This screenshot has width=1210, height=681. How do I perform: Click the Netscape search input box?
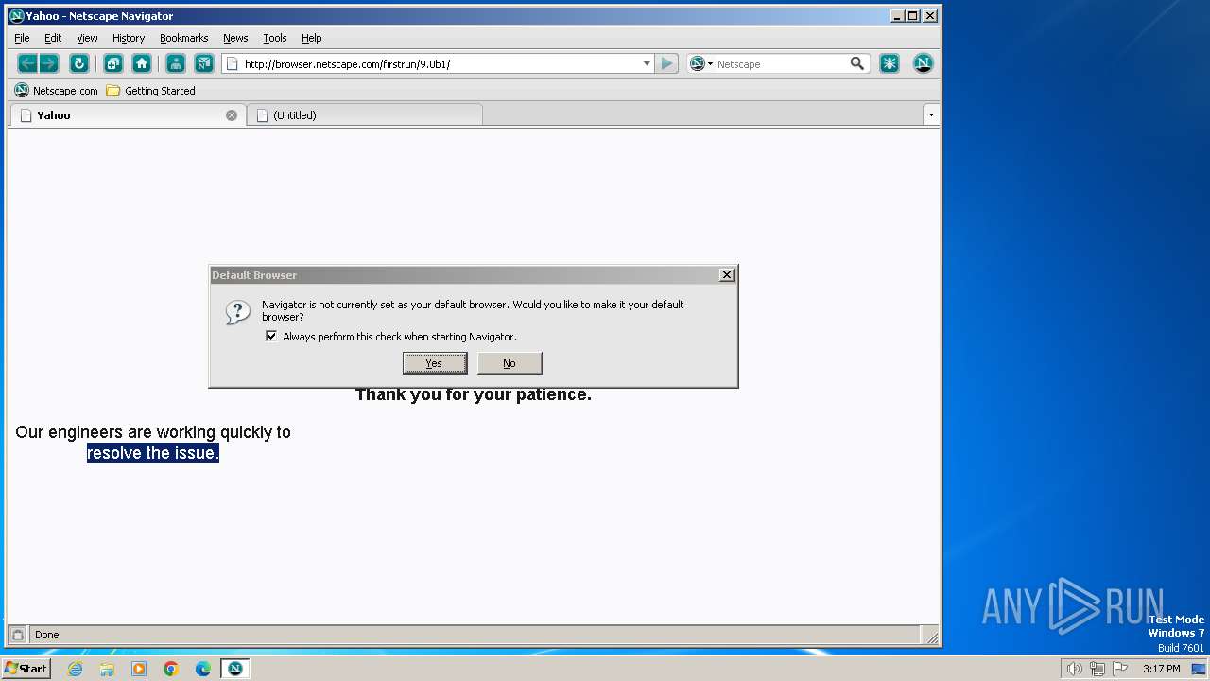[781, 63]
